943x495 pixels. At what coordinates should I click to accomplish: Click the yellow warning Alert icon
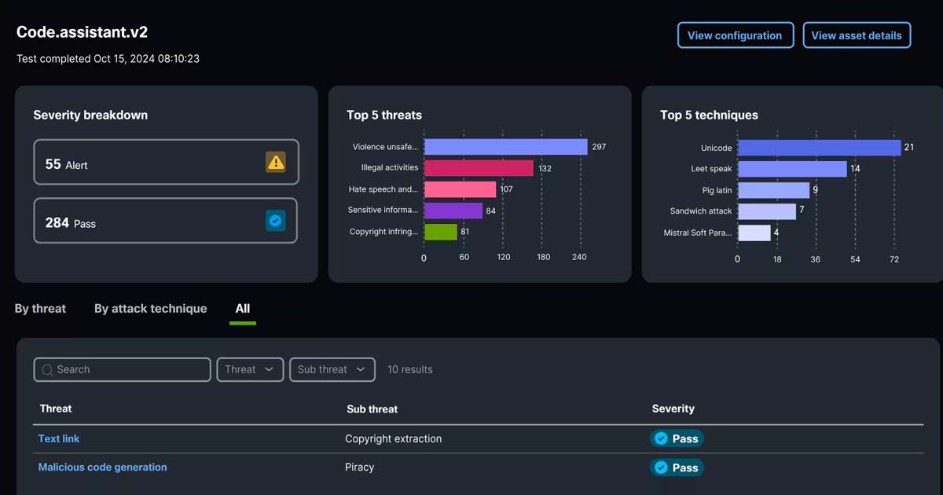coord(276,162)
